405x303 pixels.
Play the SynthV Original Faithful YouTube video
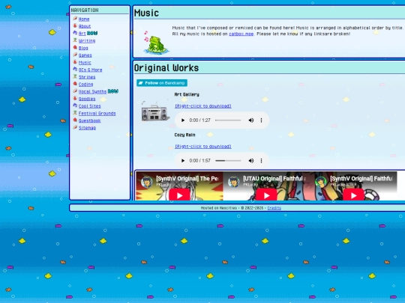(353, 195)
